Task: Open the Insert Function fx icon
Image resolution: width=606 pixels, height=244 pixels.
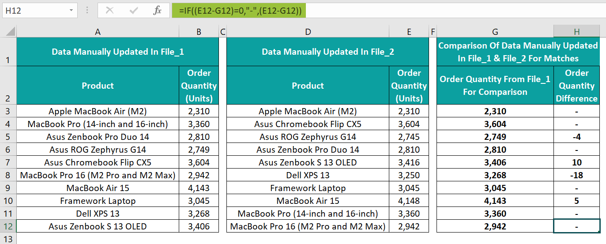Action: point(157,10)
